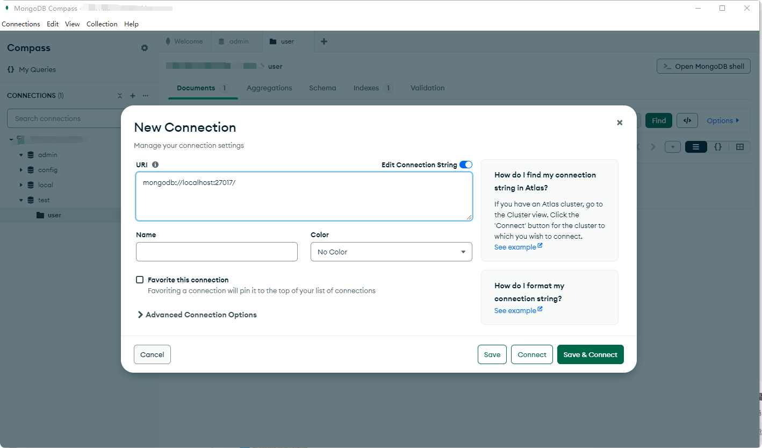Open the Collection menu
762x448 pixels.
[x=102, y=24]
